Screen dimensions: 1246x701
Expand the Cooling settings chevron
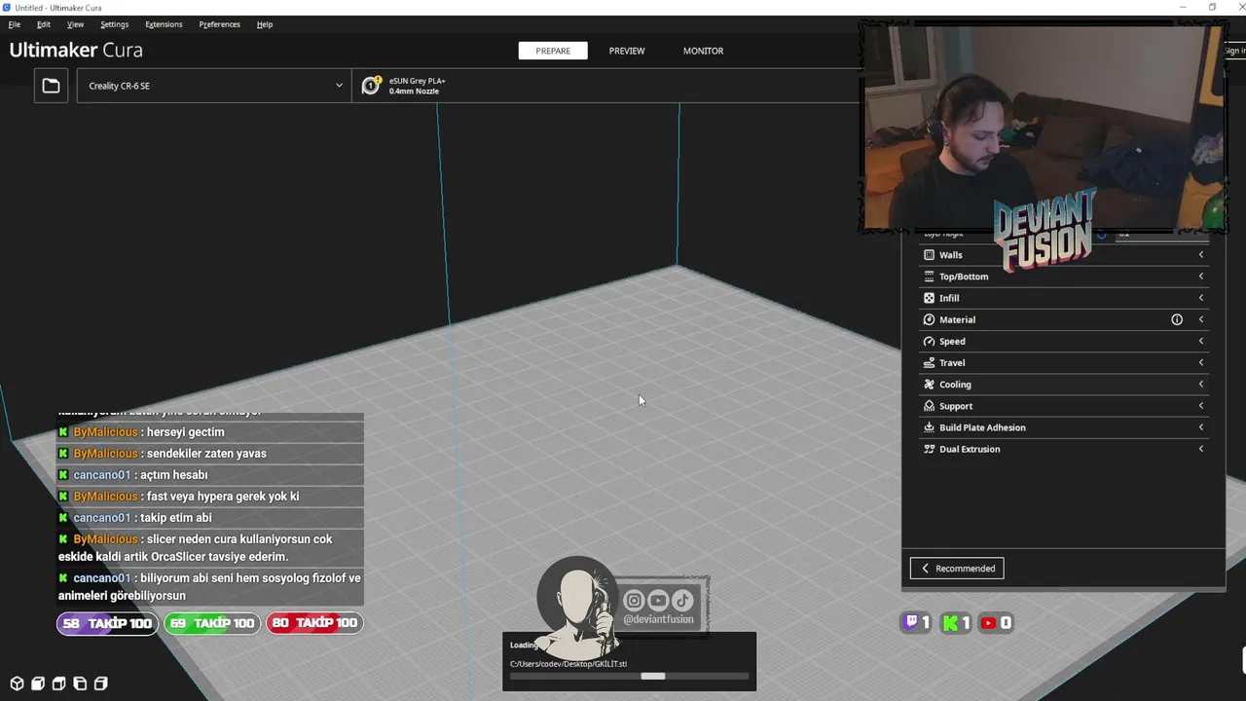tap(1201, 385)
